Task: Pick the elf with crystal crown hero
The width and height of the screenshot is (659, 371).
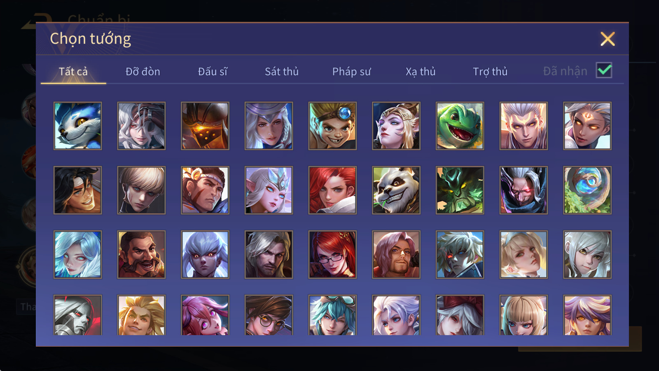Action: [269, 190]
